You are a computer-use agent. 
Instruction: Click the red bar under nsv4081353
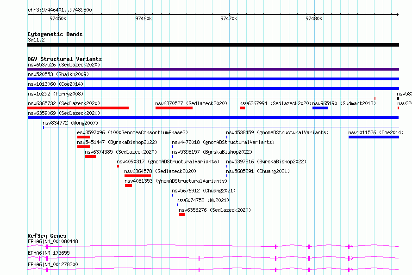point(129,185)
